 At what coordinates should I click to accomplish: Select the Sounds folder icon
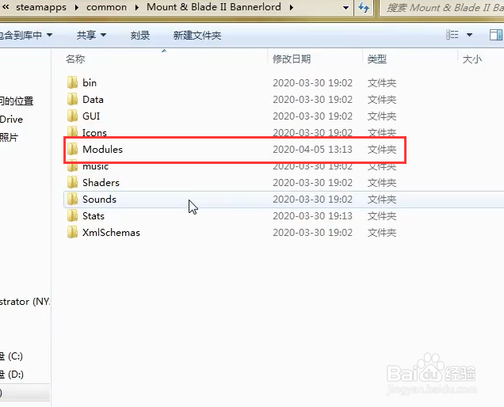[x=73, y=200]
